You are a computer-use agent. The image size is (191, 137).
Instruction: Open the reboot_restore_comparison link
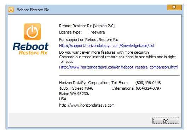[118, 67]
